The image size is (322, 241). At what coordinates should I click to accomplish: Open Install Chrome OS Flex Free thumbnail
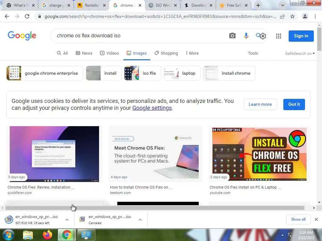pyautogui.click(x=259, y=154)
